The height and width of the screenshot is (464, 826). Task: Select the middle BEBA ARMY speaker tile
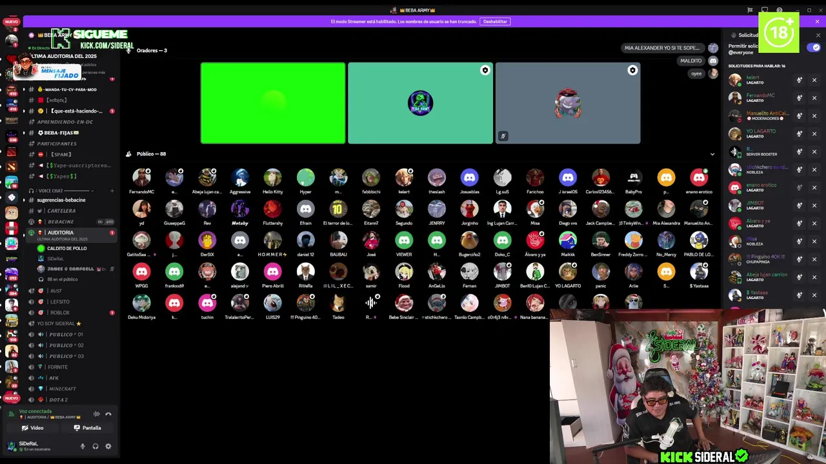coord(420,103)
